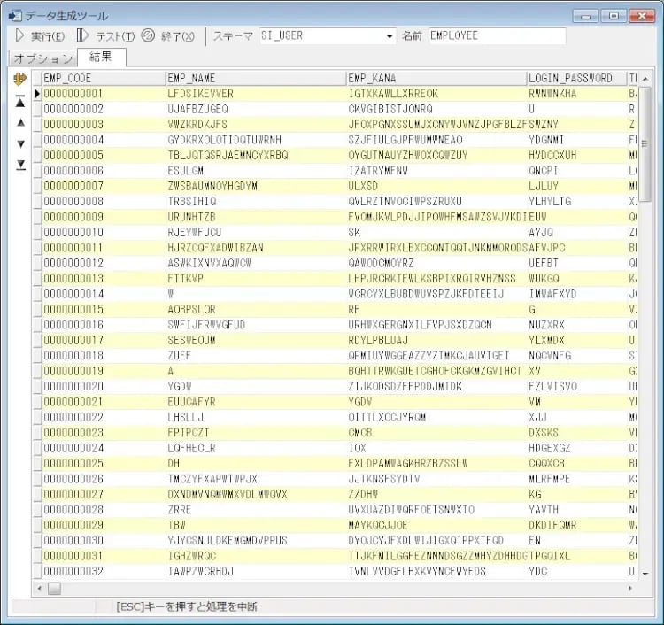Click the LOGIN_PASSWORD column header
Image resolution: width=664 pixels, height=625 pixels.
pos(575,78)
